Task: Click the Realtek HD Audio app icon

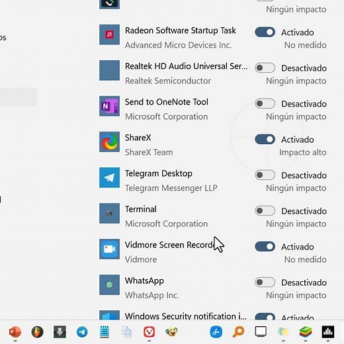Action: (x=109, y=70)
